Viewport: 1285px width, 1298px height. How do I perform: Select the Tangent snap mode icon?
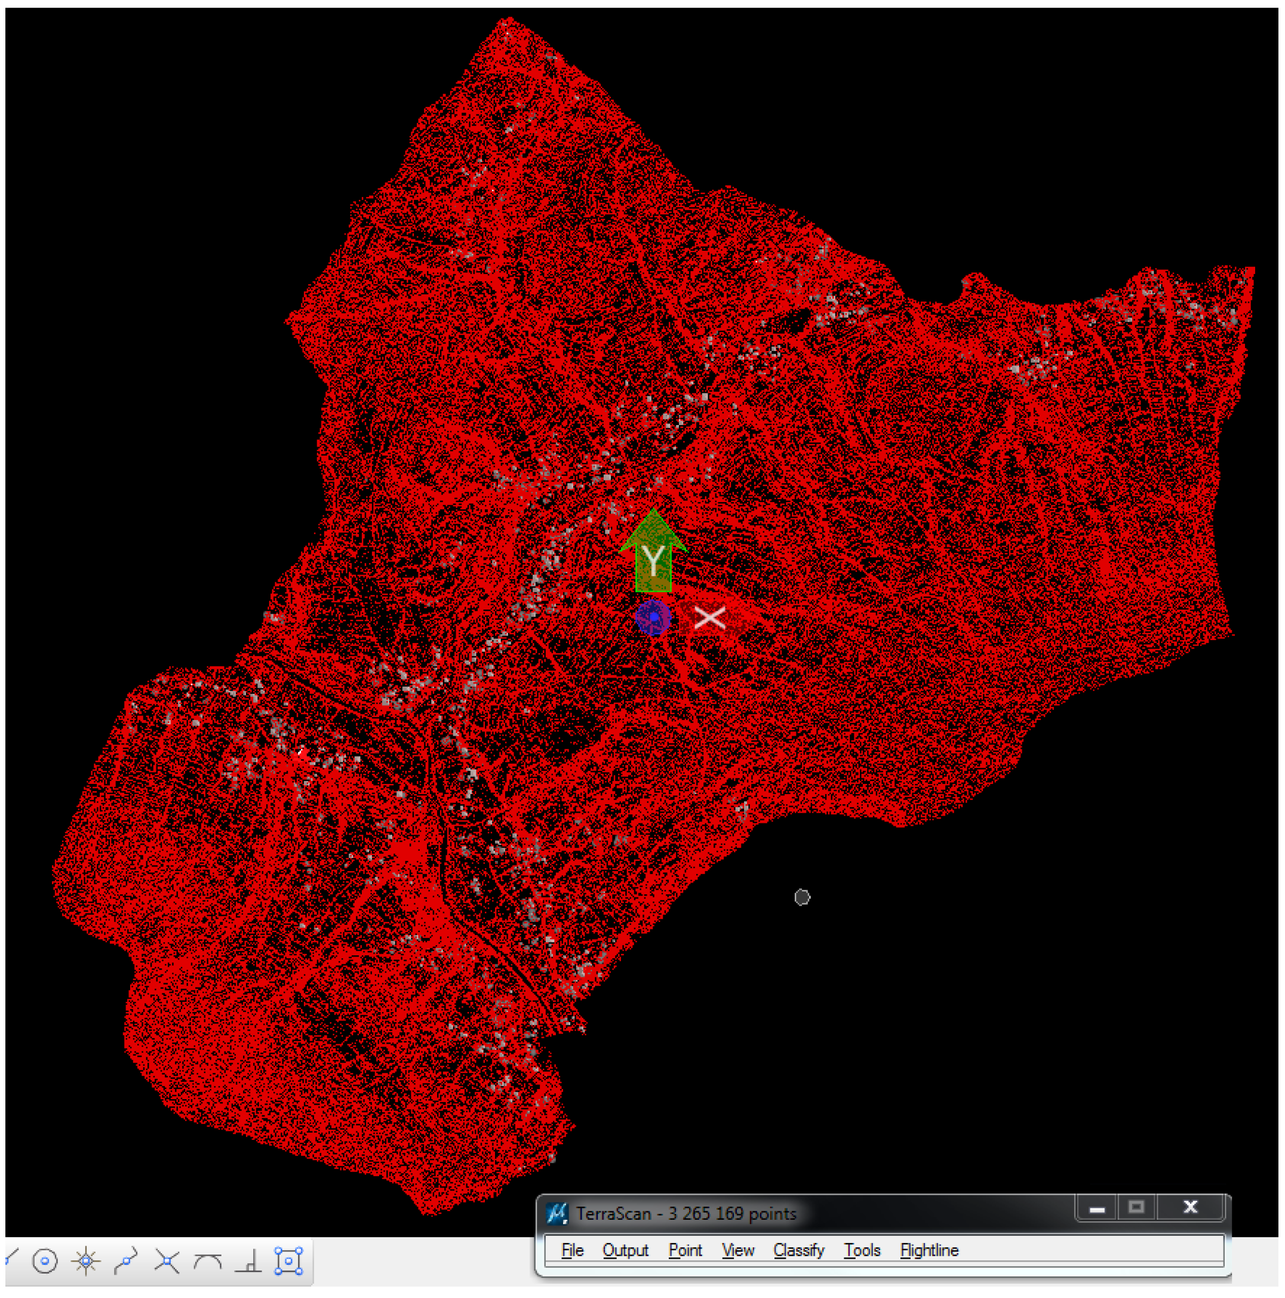[x=208, y=1260]
